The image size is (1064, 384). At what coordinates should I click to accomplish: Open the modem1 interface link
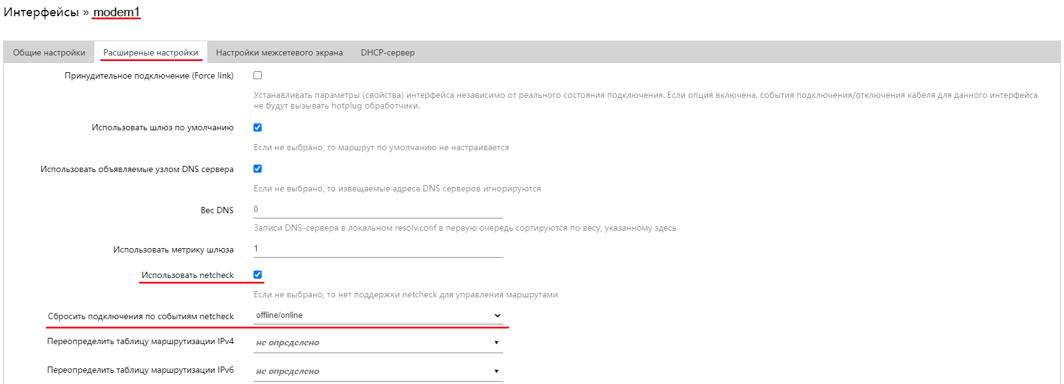(x=116, y=12)
